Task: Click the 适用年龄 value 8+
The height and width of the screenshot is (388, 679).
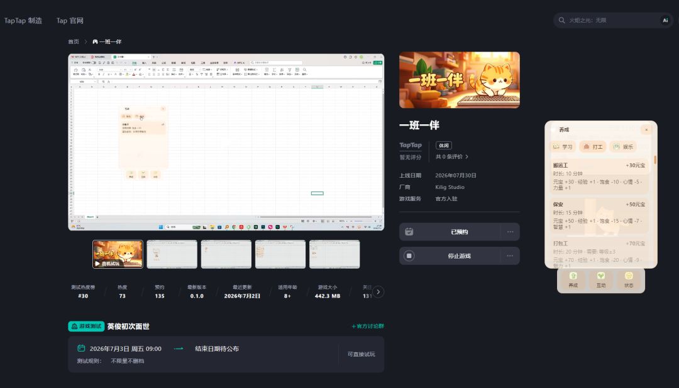Action: (287, 296)
